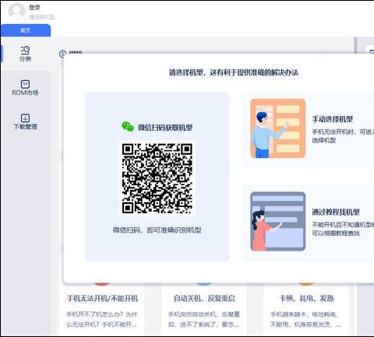Click the 通过教程找机型 illustration
Viewport: 374px width, 337px height.
(x=277, y=221)
